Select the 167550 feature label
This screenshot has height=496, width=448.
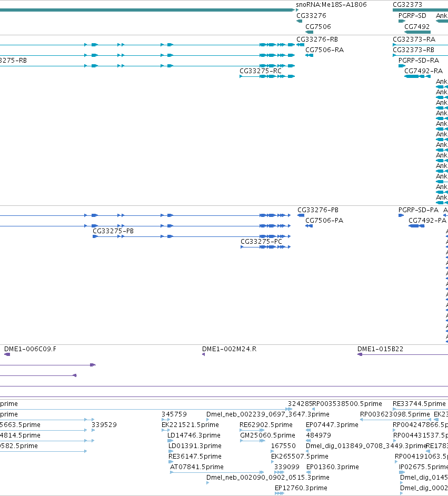click(283, 445)
